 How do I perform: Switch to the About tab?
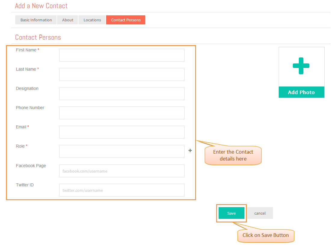click(x=68, y=20)
